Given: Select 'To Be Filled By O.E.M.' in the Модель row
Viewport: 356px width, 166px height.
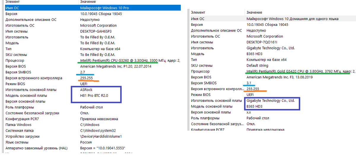Looking at the screenshot, I should click(98, 43).
